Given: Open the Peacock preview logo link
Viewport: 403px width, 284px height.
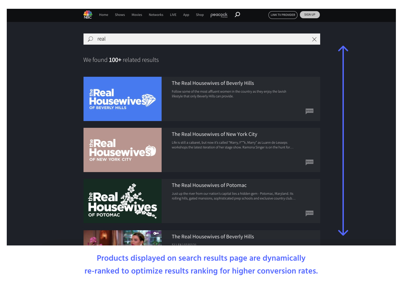Looking at the screenshot, I should (219, 15).
